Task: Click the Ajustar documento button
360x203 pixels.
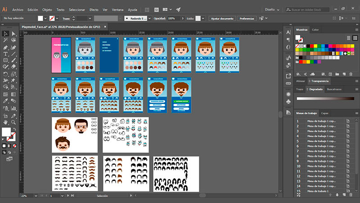Action: [222, 18]
